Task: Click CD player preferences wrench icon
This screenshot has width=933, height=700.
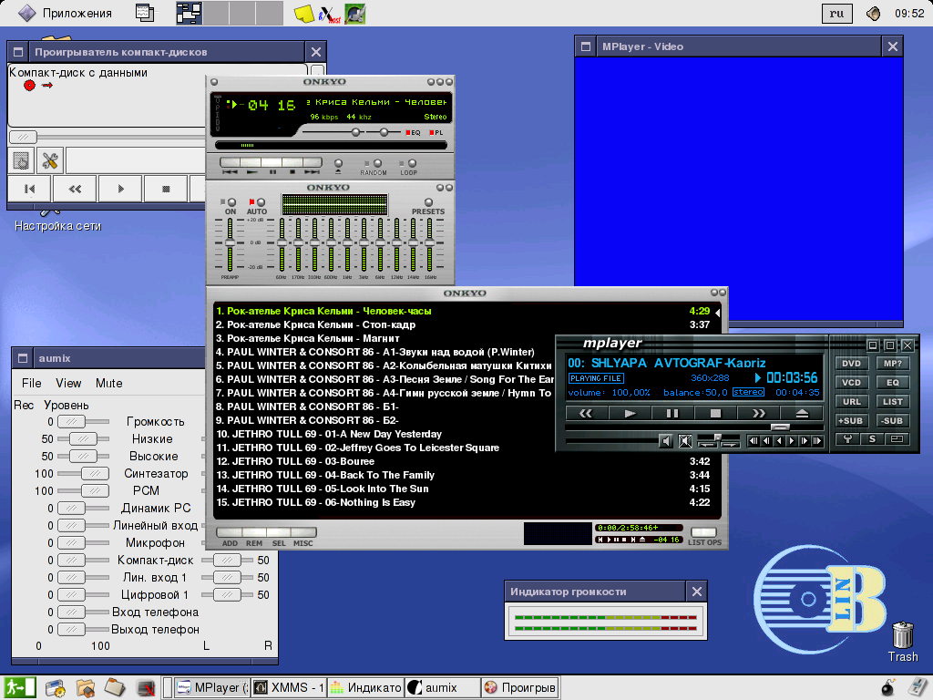Action: click(50, 160)
